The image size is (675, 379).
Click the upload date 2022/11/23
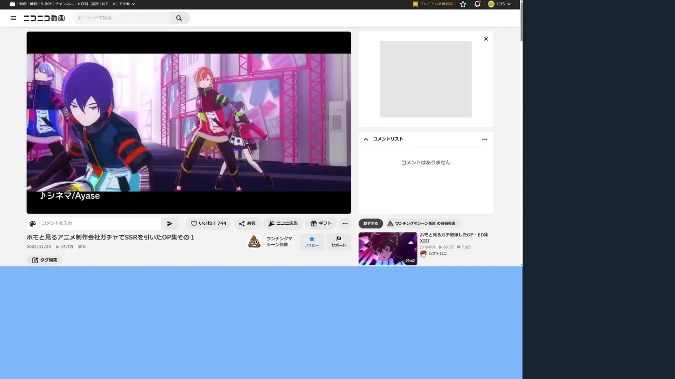(39, 247)
